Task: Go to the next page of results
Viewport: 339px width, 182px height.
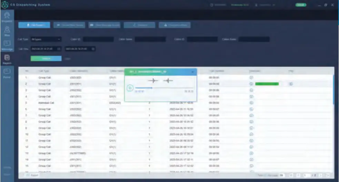Action: click(x=321, y=175)
